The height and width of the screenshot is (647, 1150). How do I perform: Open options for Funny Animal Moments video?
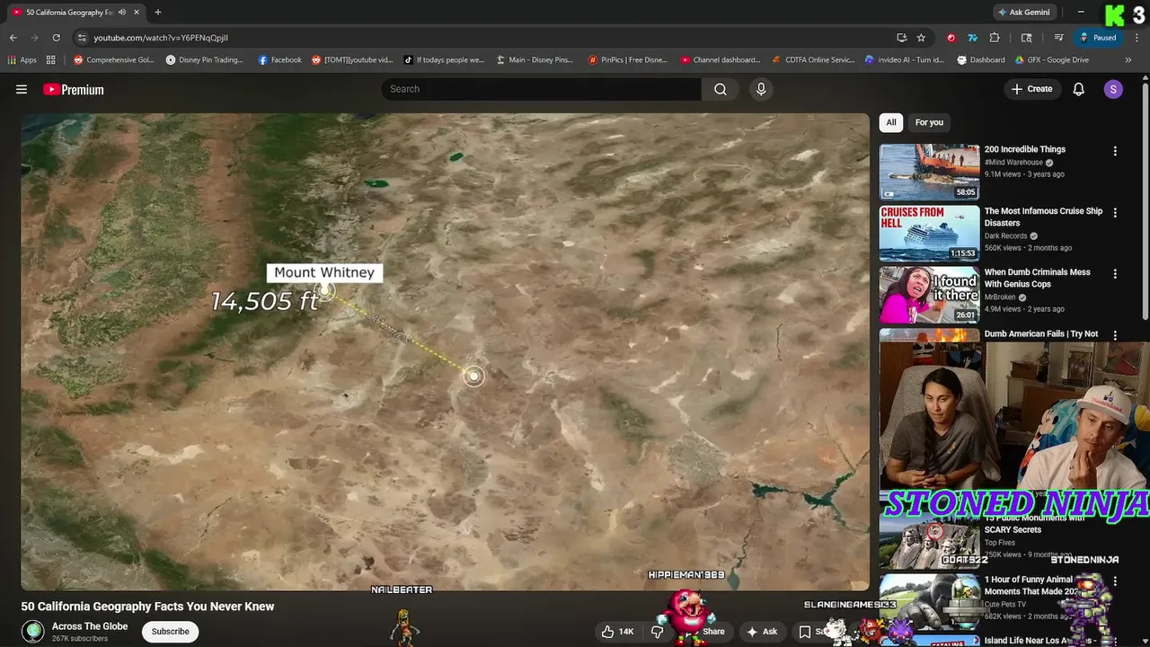1115,582
